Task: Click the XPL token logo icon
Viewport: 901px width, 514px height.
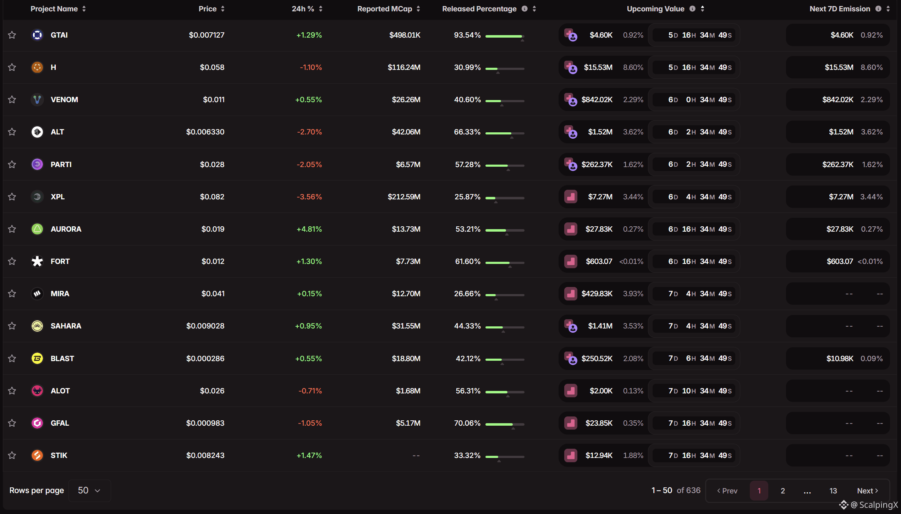Action: pyautogui.click(x=37, y=197)
